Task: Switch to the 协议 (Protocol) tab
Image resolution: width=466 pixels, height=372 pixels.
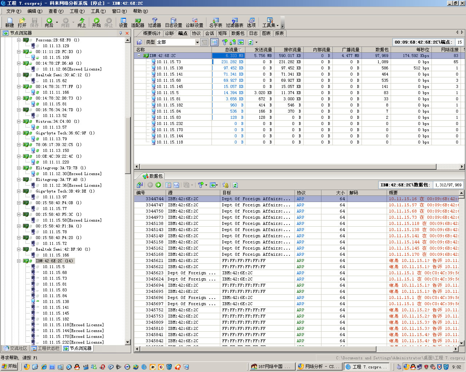Action: point(196,33)
